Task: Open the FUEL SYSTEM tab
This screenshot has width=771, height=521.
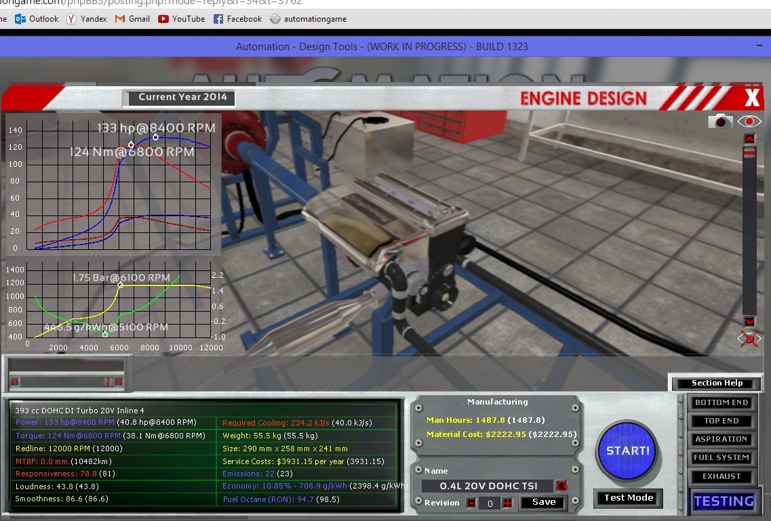Action: click(721, 458)
